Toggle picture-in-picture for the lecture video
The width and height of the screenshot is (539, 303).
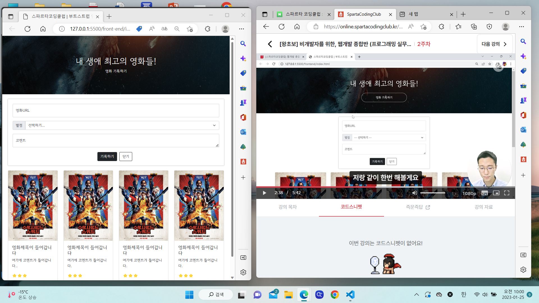coord(496,193)
